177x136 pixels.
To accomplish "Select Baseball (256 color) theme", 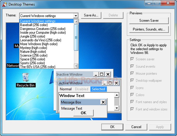I will [x=46, y=25].
